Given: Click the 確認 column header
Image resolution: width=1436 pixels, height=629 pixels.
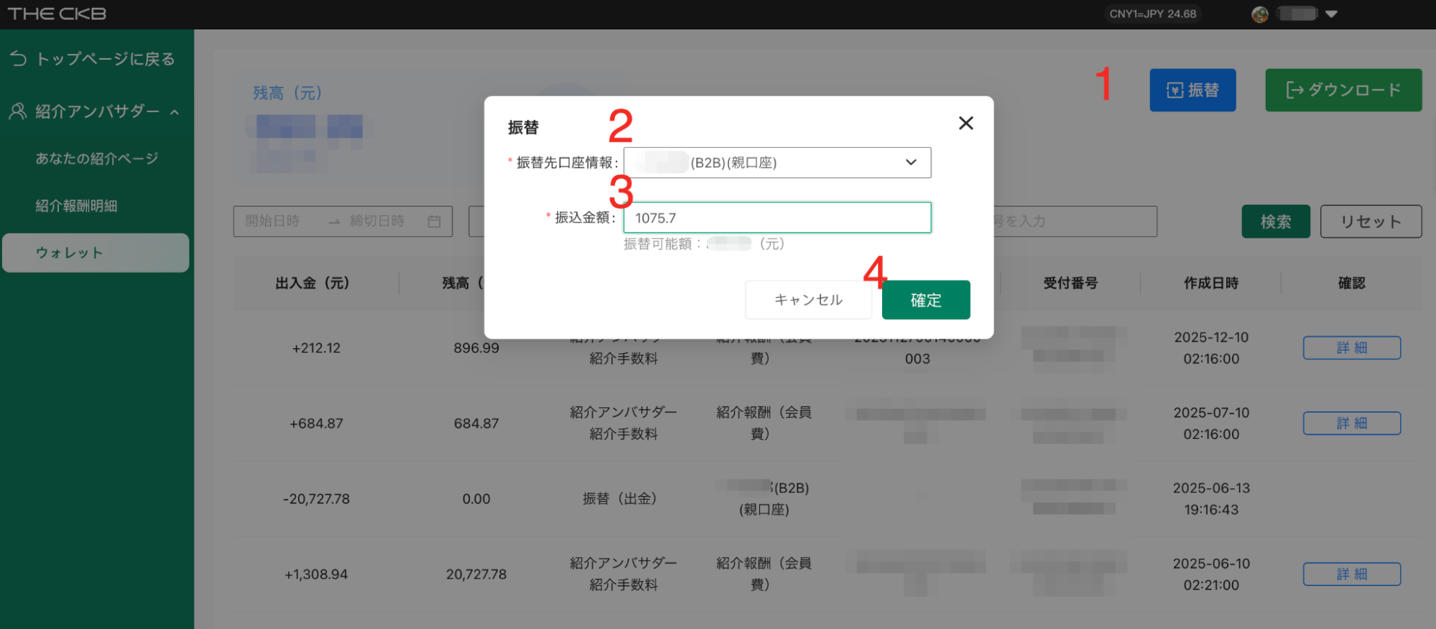Looking at the screenshot, I should (1351, 283).
